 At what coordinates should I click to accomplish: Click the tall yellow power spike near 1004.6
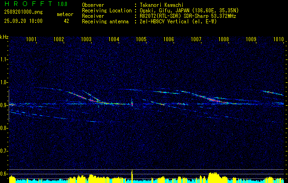(x=132, y=176)
